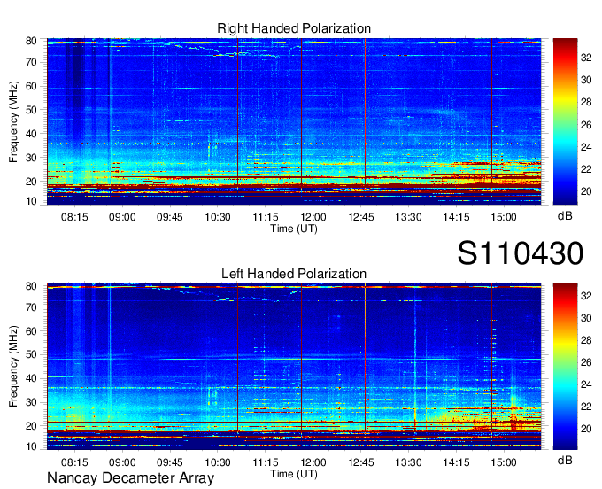Click the 'Left Handed Polarization' plot title
Image resolution: width=602 pixels, height=489 pixels.
point(294,274)
